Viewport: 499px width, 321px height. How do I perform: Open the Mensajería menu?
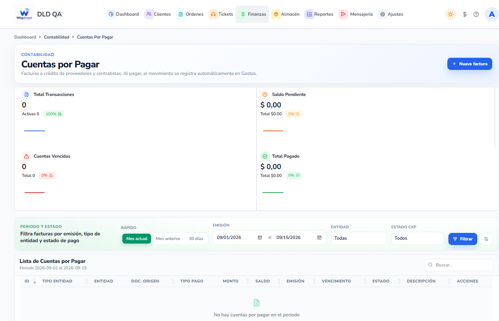point(356,14)
